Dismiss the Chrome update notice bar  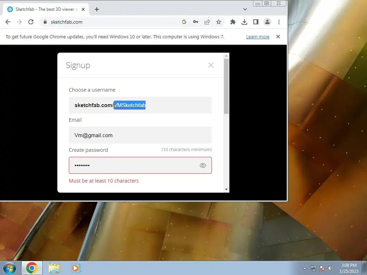(x=278, y=37)
